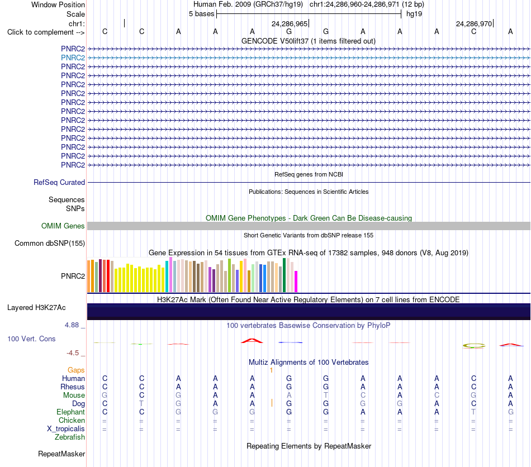Click the dark green bar in GTEx chart
Image resolution: width=531 pixels, height=467 pixels.
pos(285,275)
